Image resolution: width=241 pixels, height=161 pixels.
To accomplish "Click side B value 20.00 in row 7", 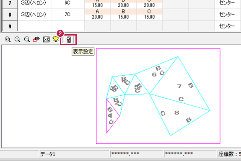I will click(123, 5).
